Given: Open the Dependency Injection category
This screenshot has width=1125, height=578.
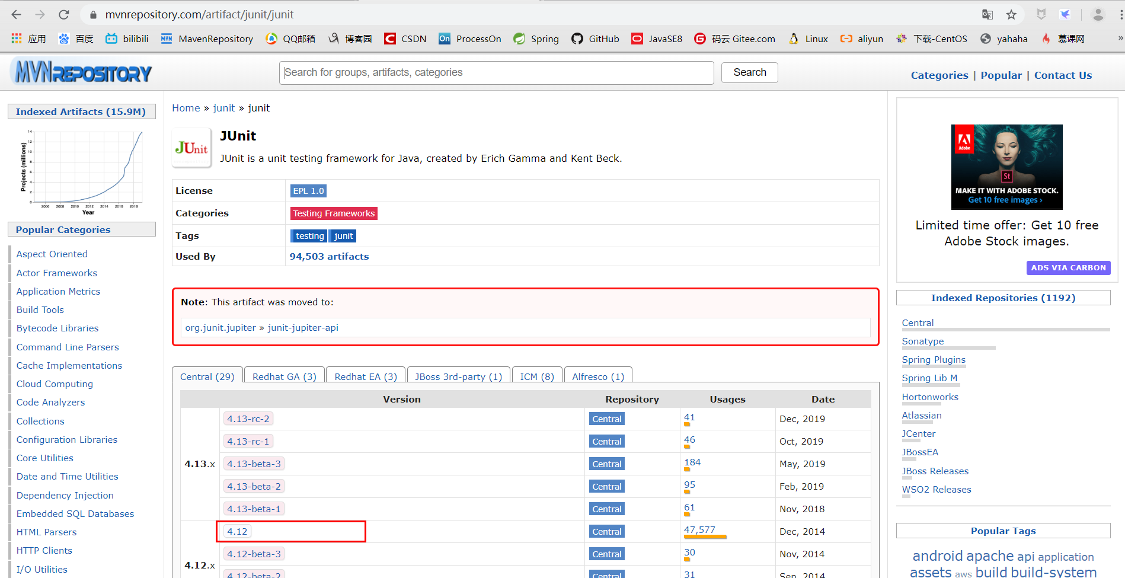Looking at the screenshot, I should [65, 496].
